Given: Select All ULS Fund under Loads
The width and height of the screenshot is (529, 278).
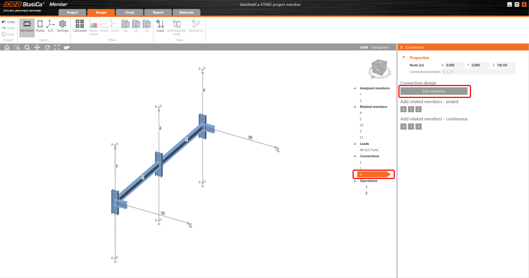Looking at the screenshot, I should click(x=369, y=150).
